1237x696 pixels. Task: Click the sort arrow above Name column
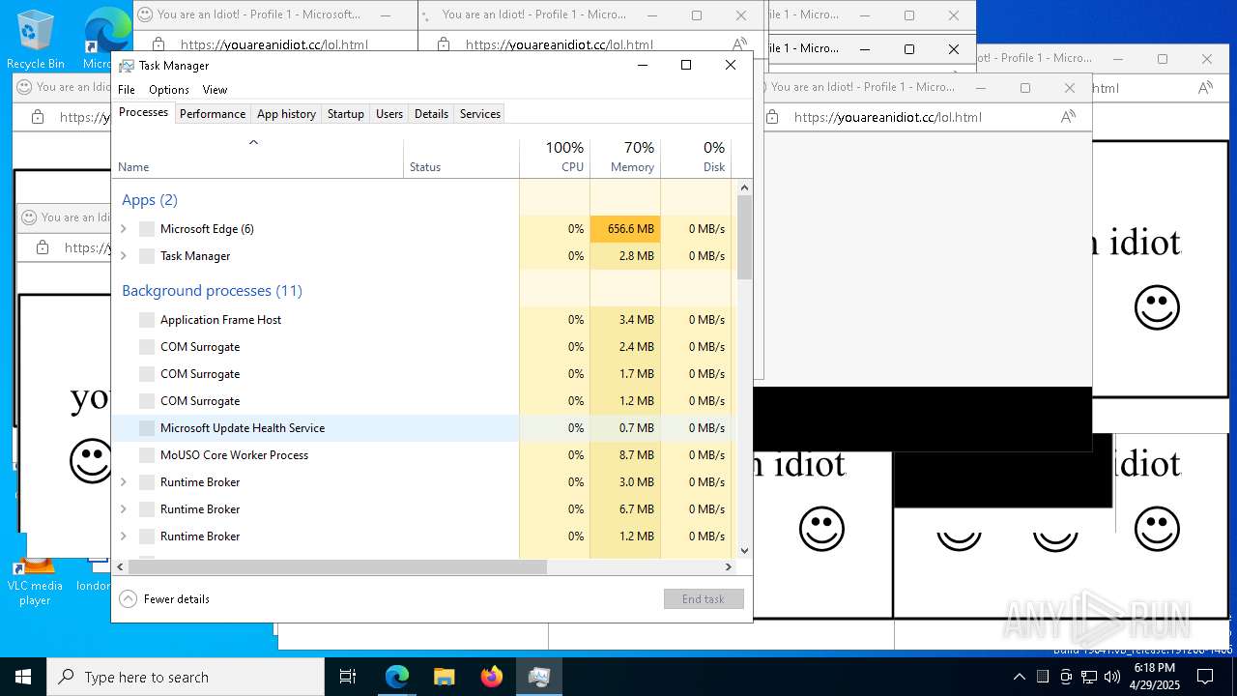253,143
